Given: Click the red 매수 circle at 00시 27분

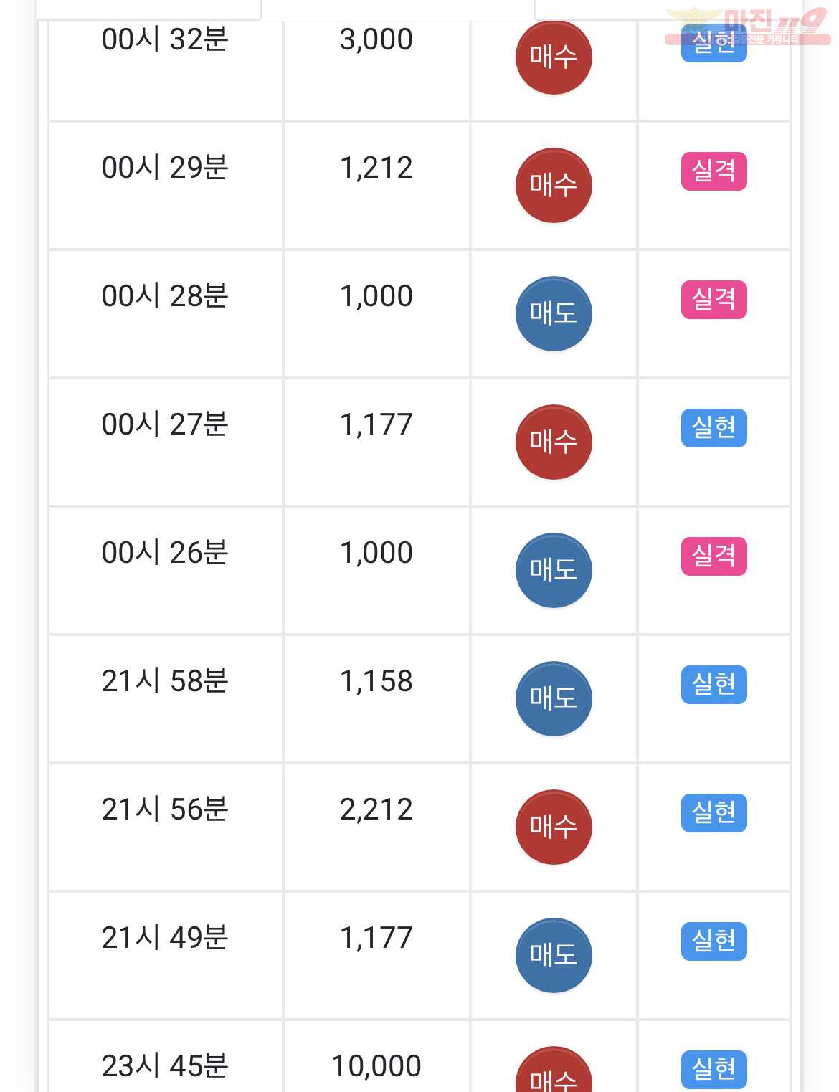Looking at the screenshot, I should coord(554,442).
